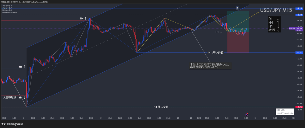Select the 147.197 price level label
This screenshot has height=128, width=305.
point(299,53)
